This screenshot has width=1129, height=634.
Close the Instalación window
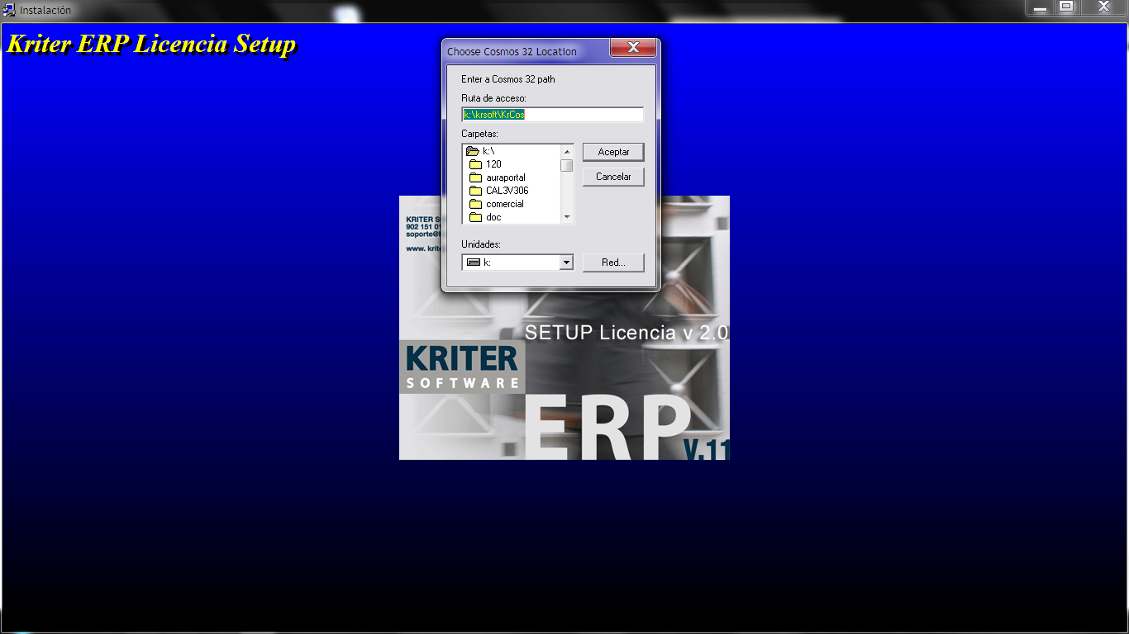point(1103,7)
